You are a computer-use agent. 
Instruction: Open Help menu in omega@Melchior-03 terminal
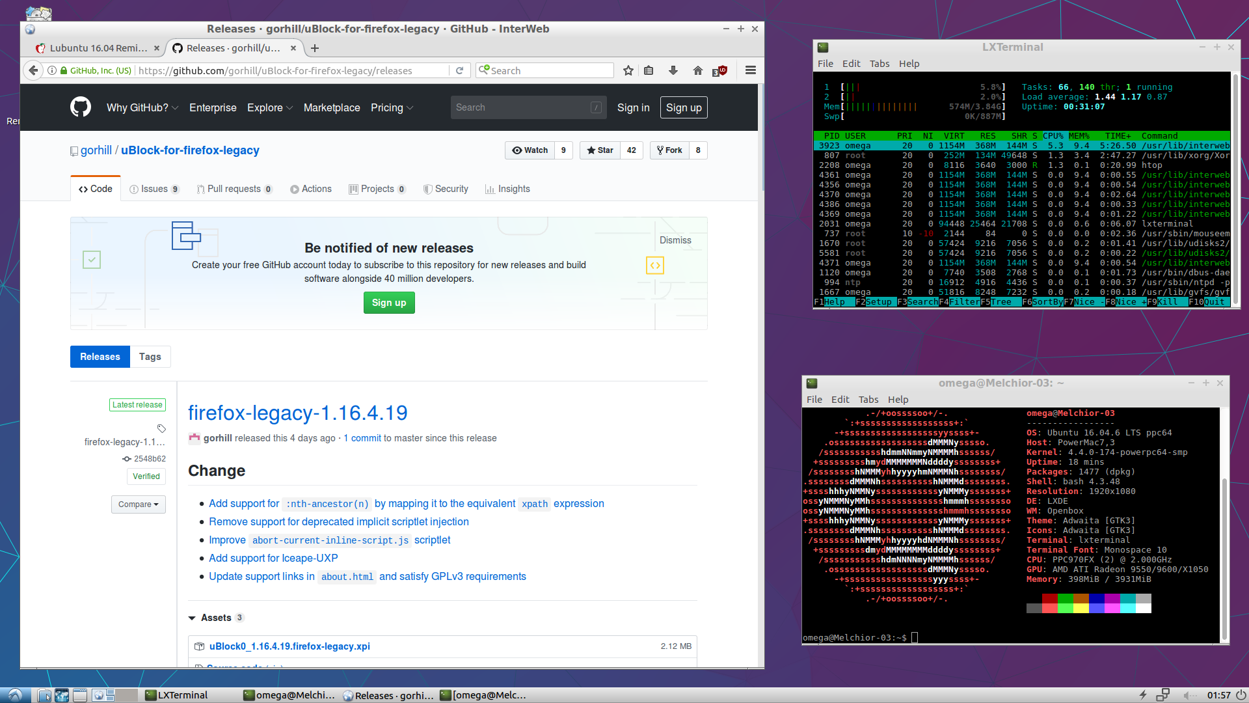tap(898, 400)
